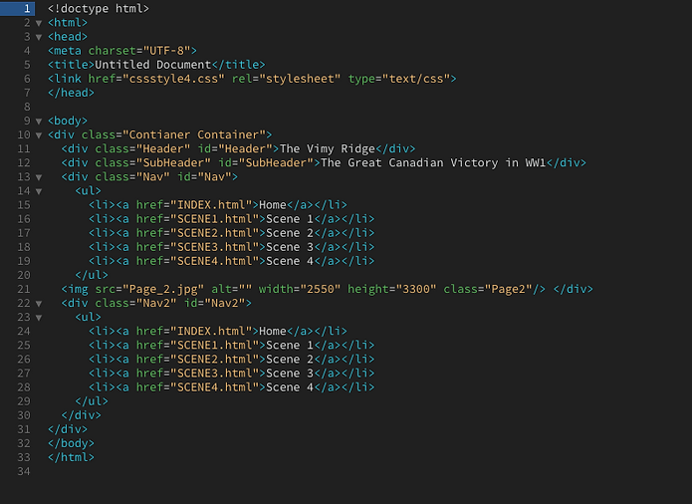Click "Scene 3" link text on line 27
The image size is (692, 504).
290,374
